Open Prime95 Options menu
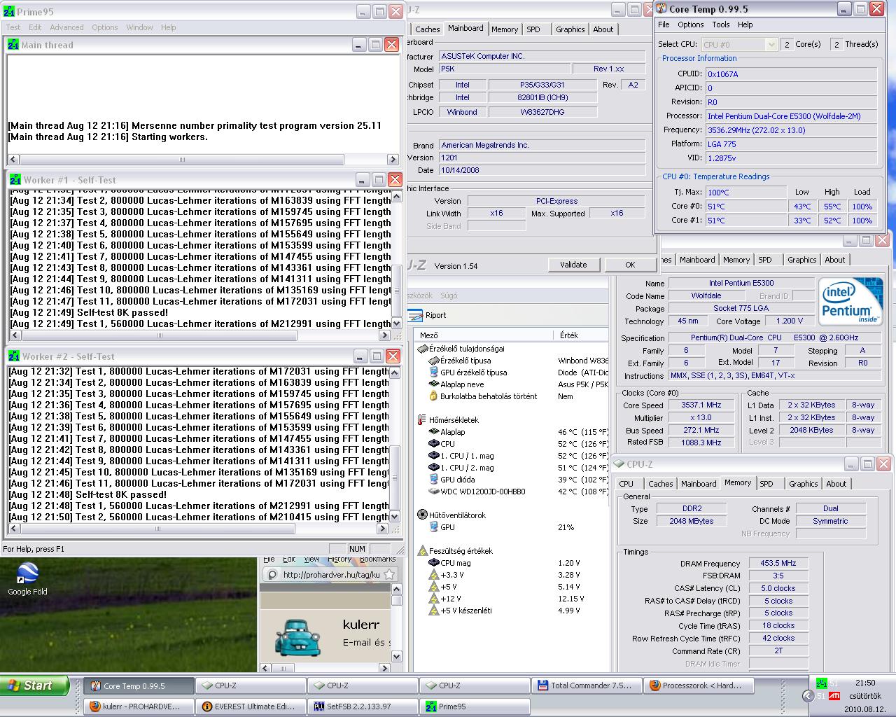 [105, 27]
